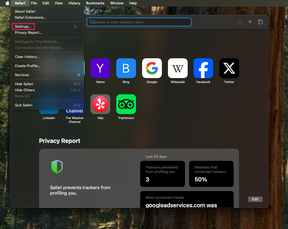Choose Create Profile…

(x=47, y=66)
